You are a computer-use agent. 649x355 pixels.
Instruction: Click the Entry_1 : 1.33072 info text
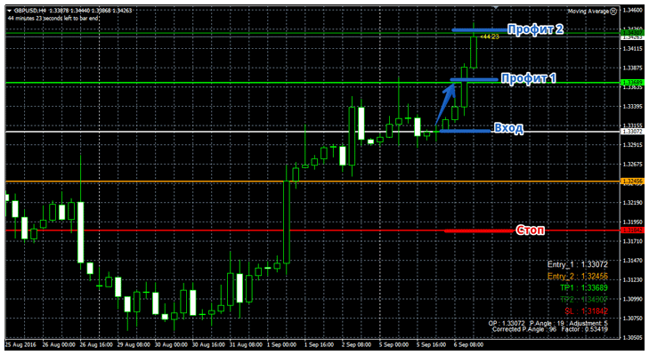coord(578,264)
